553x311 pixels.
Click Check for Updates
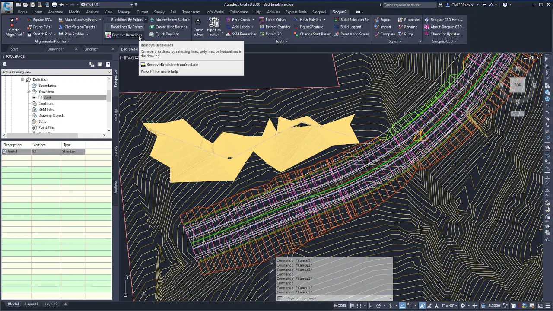click(443, 34)
